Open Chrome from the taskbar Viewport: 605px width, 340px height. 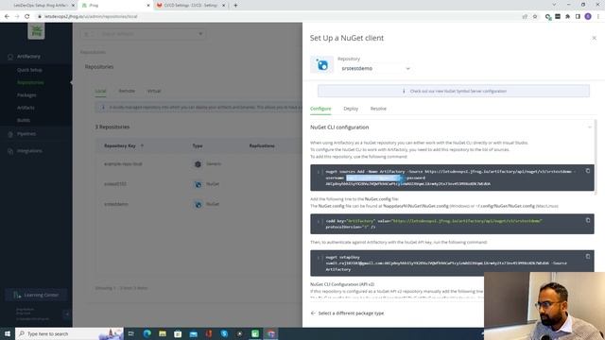[x=271, y=333]
